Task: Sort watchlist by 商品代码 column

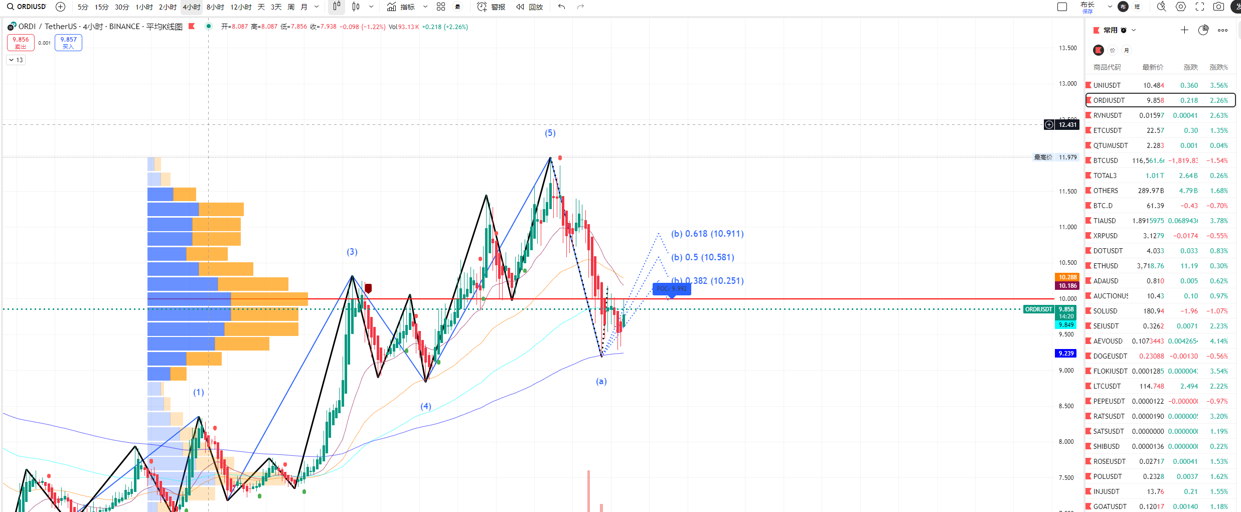Action: pos(1107,67)
